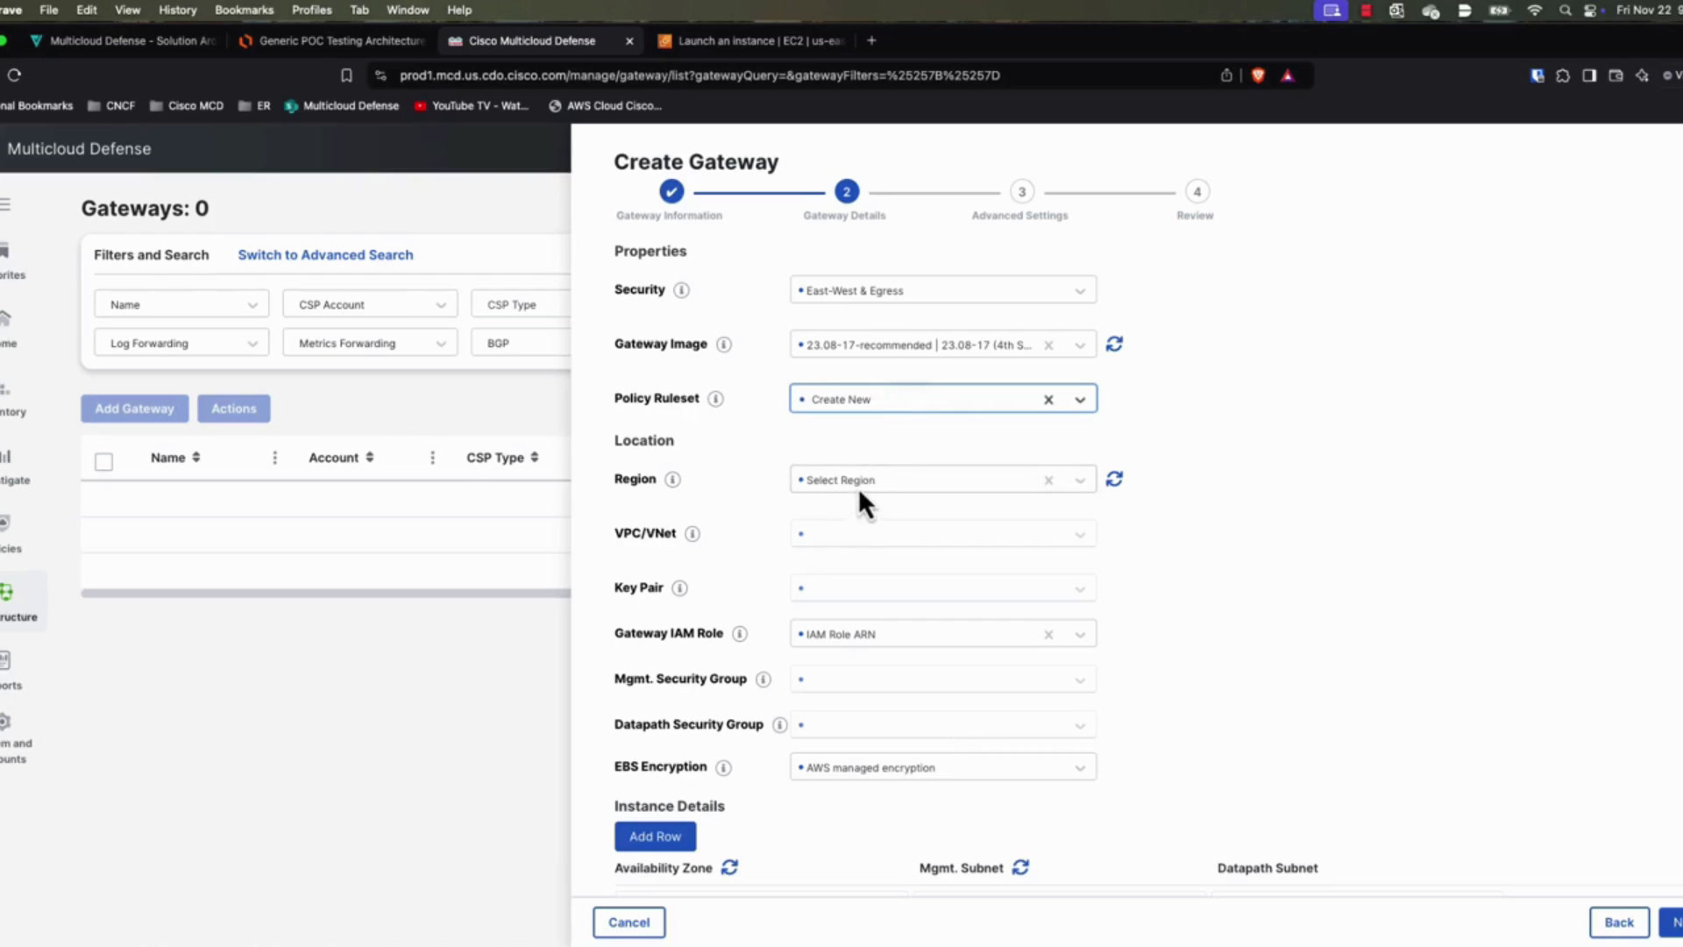This screenshot has height=947, width=1683.
Task: Open the CSP Account filter dropdown
Action: [370, 304]
